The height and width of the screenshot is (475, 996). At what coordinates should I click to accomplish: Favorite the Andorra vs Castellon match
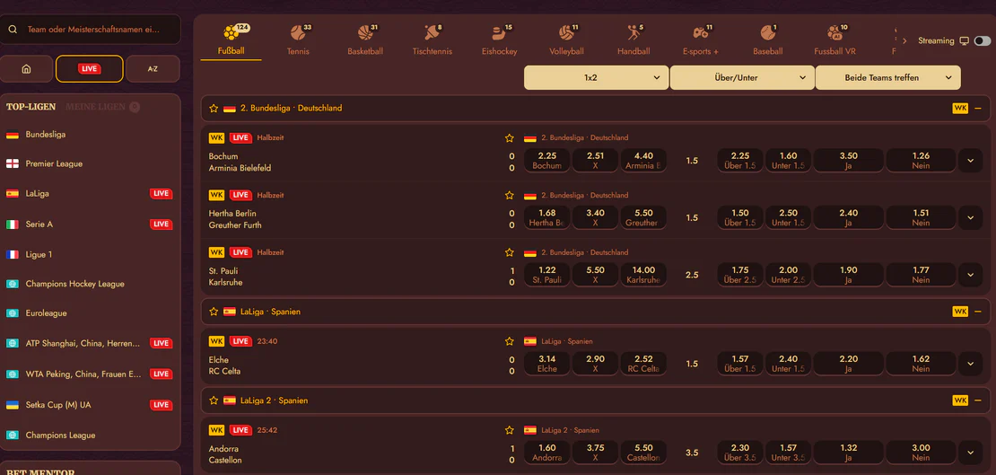(509, 430)
